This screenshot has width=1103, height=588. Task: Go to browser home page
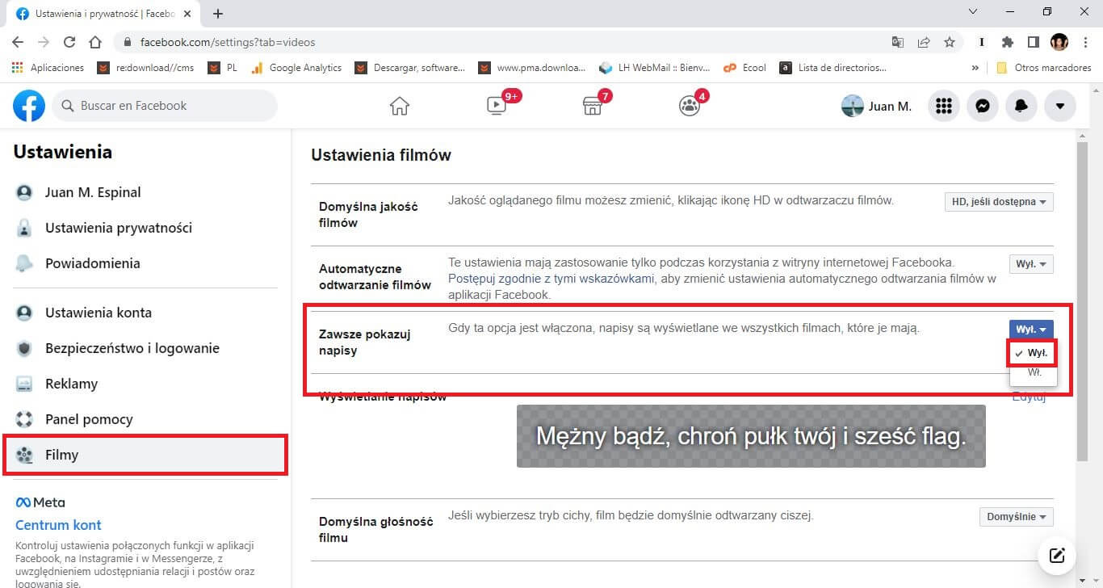click(x=95, y=42)
